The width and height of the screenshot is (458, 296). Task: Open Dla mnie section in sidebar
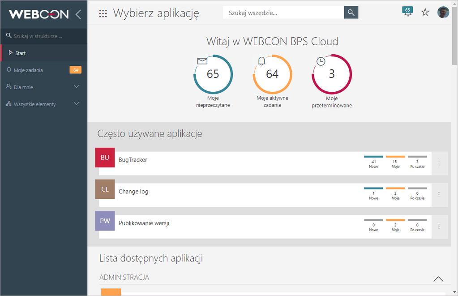point(44,87)
